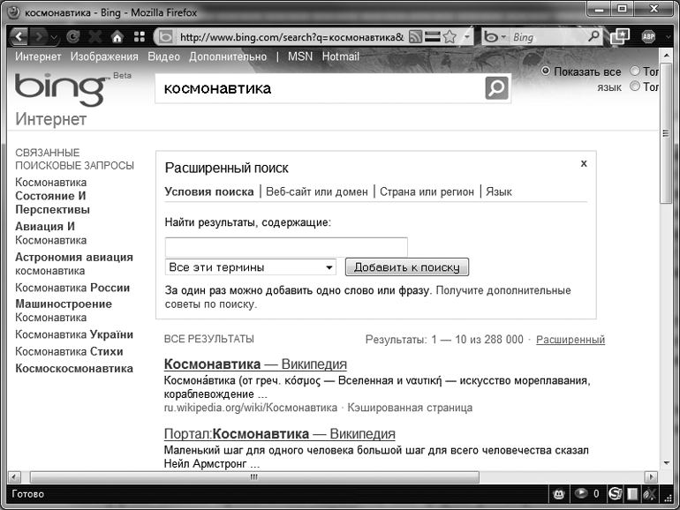Image resolution: width=680 pixels, height=510 pixels.
Task: Select the lower cut-off Тол radio button
Action: click(x=635, y=86)
